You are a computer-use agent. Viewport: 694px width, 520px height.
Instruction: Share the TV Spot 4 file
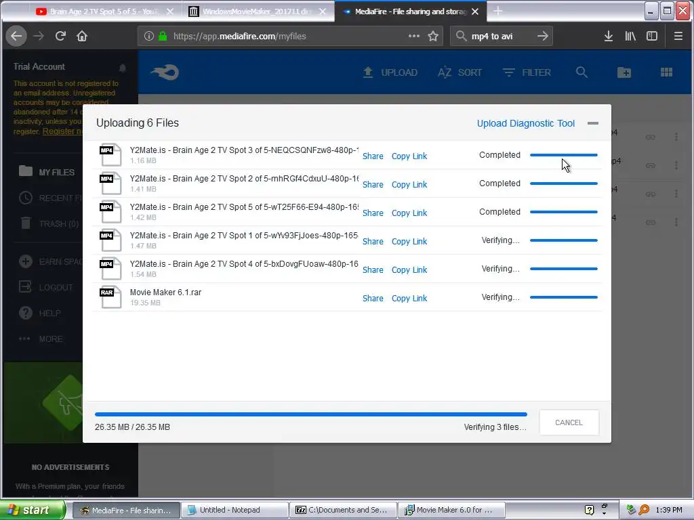point(373,269)
